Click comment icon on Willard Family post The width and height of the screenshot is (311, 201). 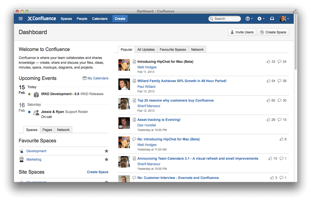[x=279, y=81]
